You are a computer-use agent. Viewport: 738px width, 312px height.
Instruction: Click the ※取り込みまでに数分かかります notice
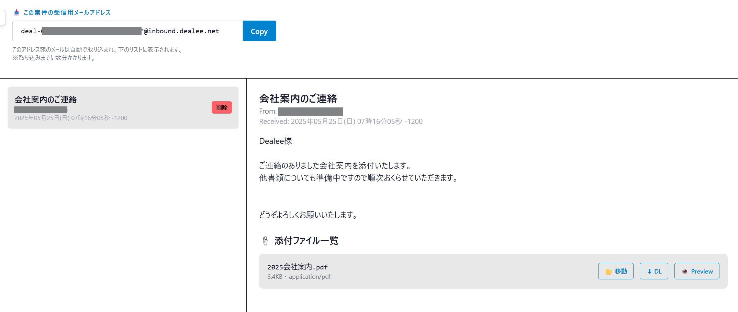tap(54, 58)
